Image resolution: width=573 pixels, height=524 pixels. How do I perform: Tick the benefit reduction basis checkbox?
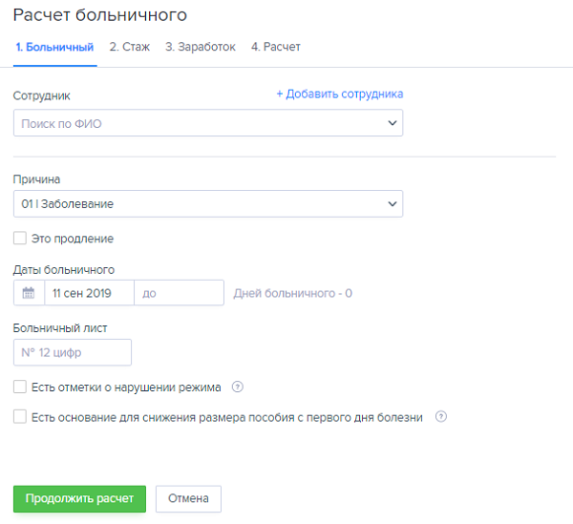click(20, 417)
